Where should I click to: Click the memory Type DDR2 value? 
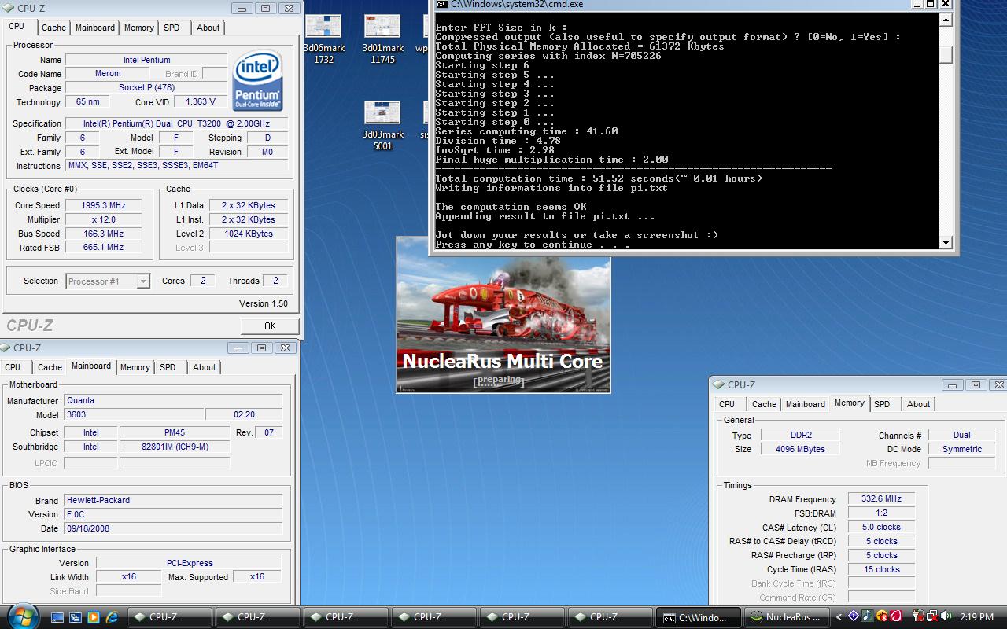point(801,435)
